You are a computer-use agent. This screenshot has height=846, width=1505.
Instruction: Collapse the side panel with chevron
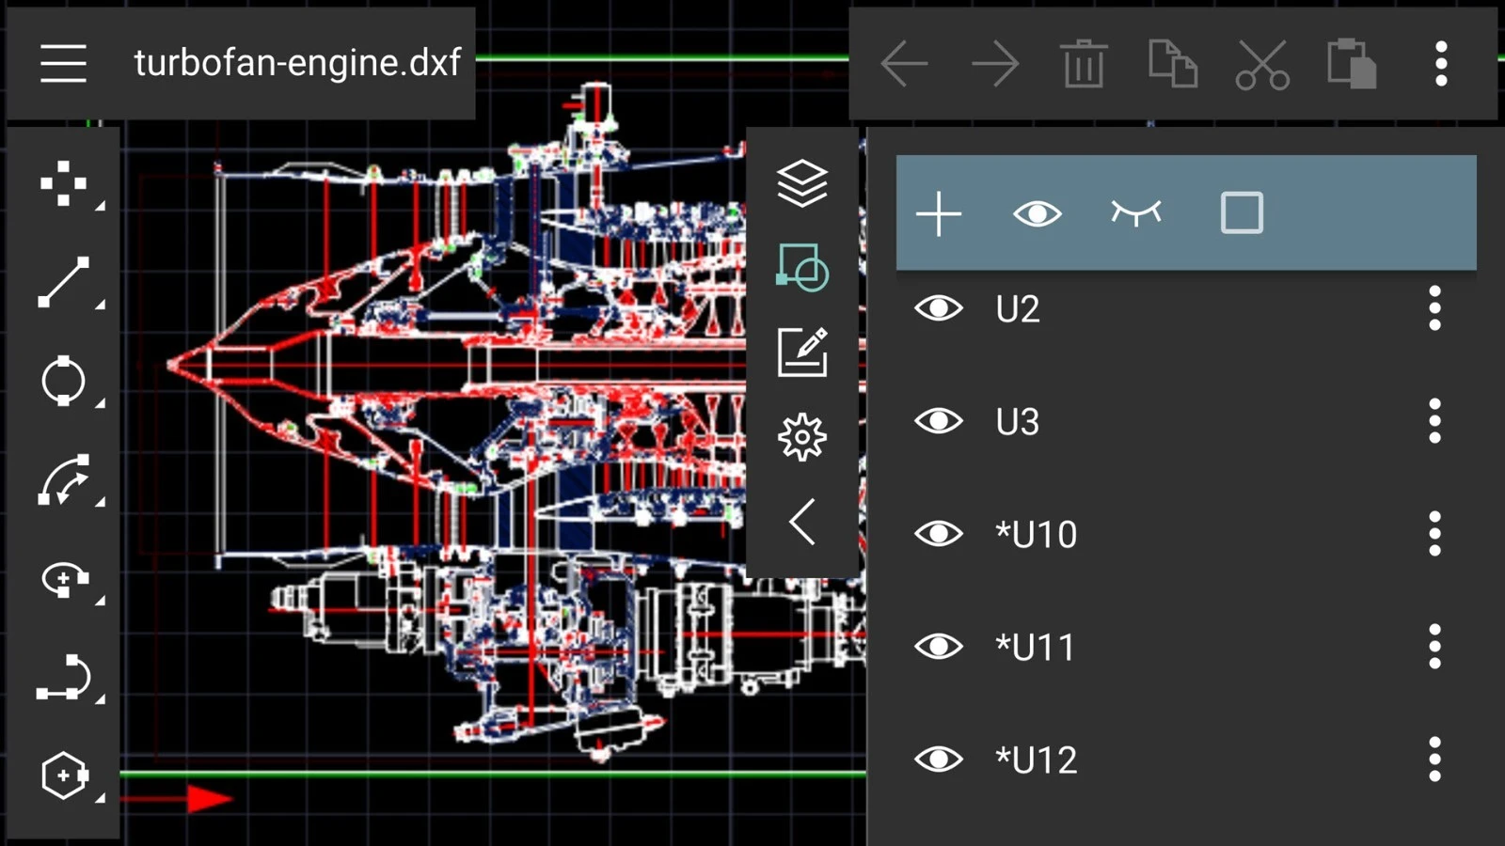click(801, 522)
